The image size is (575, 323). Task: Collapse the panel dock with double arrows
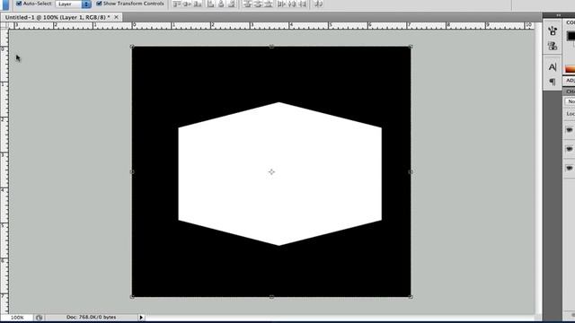(559, 15)
